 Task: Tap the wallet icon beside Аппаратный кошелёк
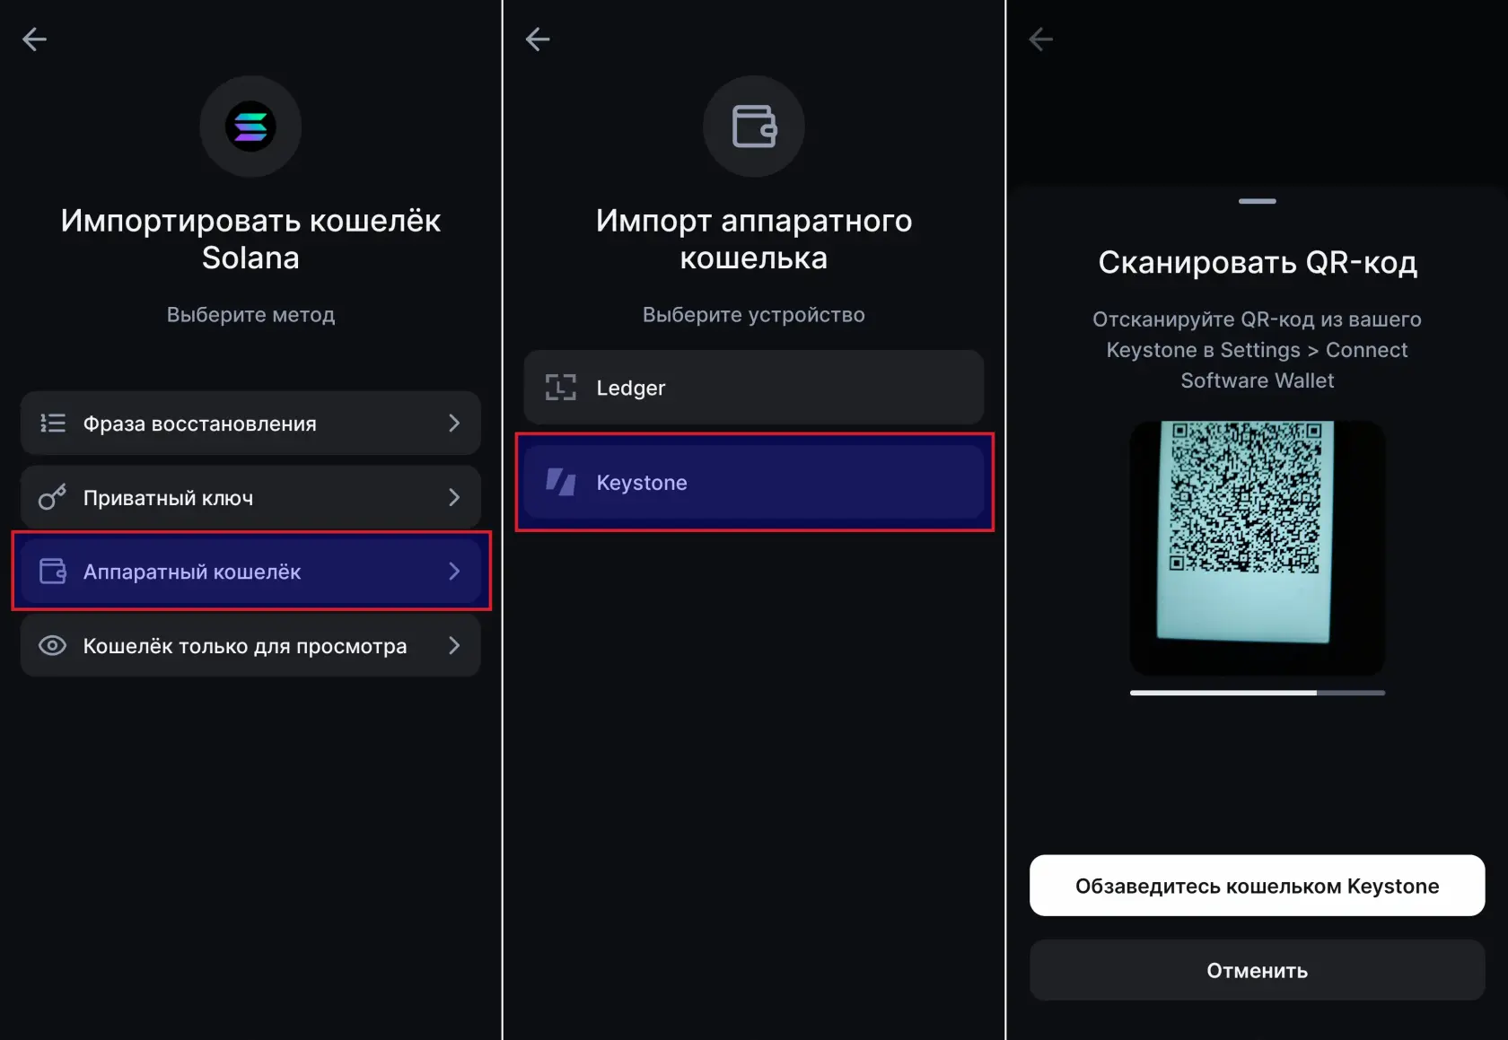click(x=53, y=572)
